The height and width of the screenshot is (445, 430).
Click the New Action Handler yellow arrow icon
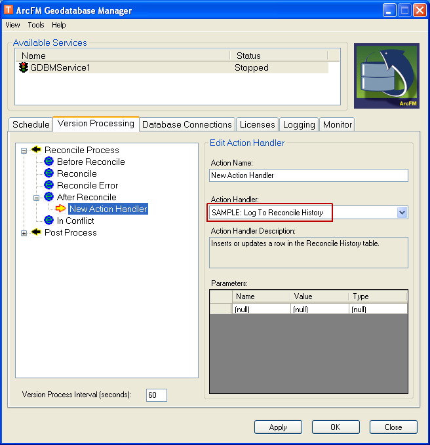tap(61, 208)
